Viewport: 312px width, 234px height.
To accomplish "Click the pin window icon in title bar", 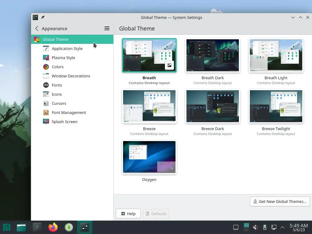I will click(x=43, y=17).
